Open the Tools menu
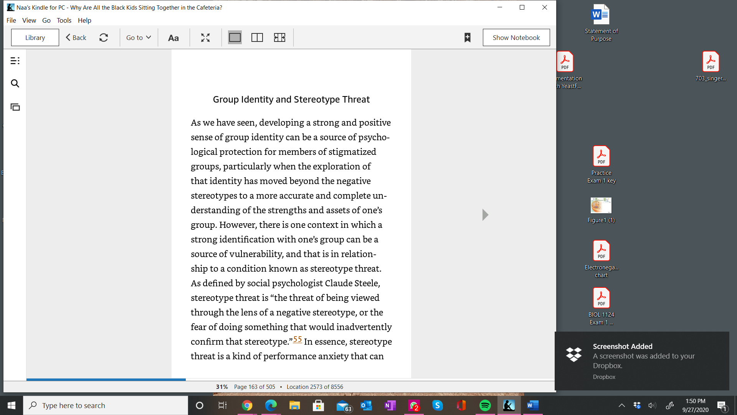The width and height of the screenshot is (737, 415). 64,20
